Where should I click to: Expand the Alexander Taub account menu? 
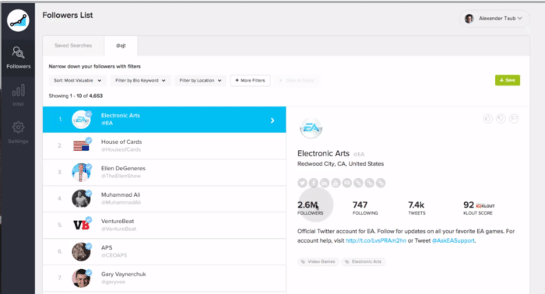point(494,19)
